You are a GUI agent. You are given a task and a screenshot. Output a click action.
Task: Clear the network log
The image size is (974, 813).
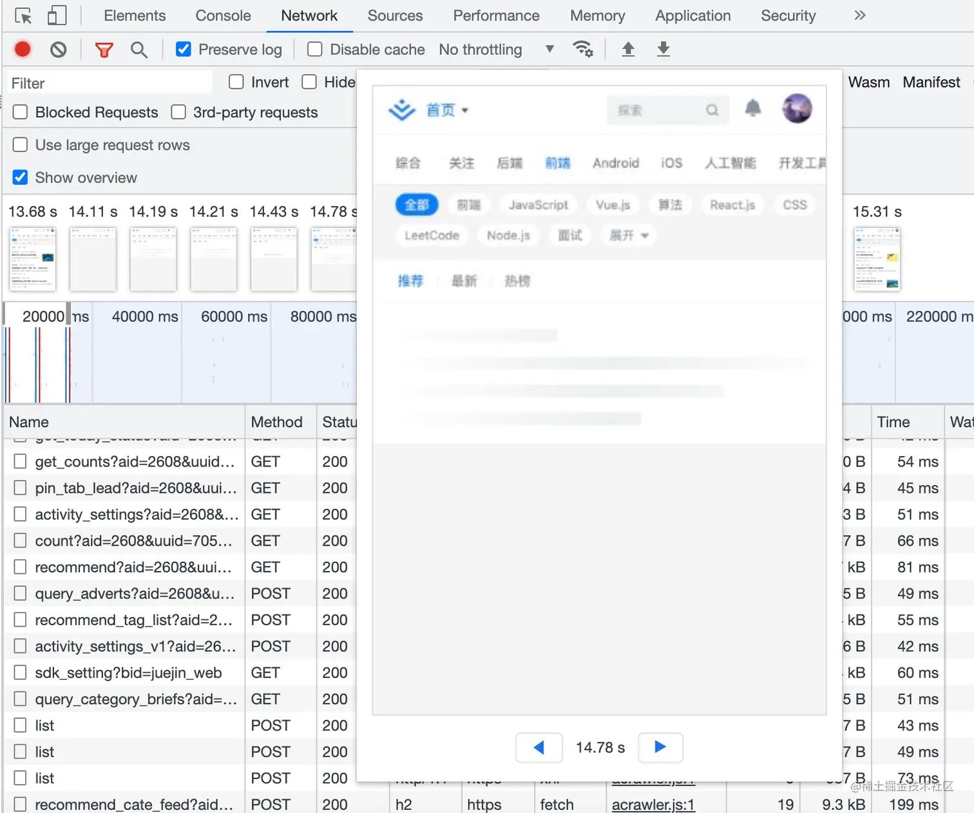tap(59, 49)
